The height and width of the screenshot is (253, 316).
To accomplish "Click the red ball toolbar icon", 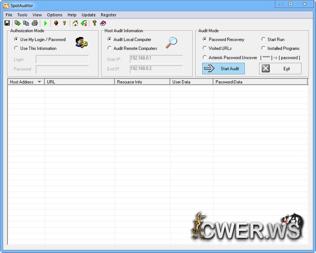I will (56, 23).
